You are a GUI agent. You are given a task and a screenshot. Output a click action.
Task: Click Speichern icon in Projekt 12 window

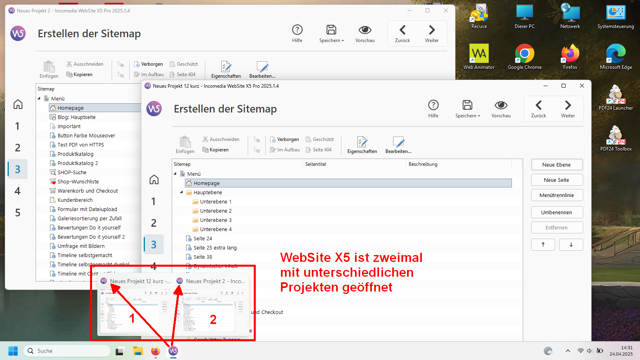(x=467, y=105)
